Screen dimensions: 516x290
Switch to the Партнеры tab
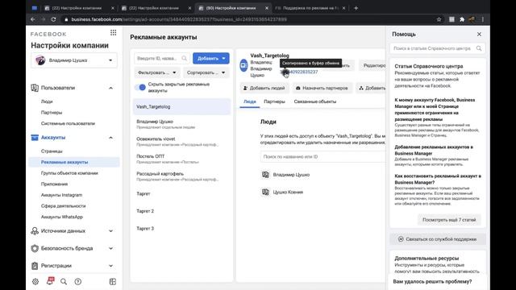(x=274, y=101)
